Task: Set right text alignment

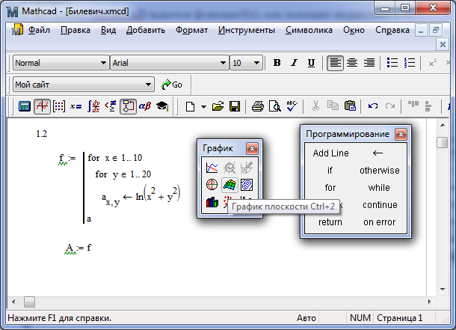Action: click(369, 63)
